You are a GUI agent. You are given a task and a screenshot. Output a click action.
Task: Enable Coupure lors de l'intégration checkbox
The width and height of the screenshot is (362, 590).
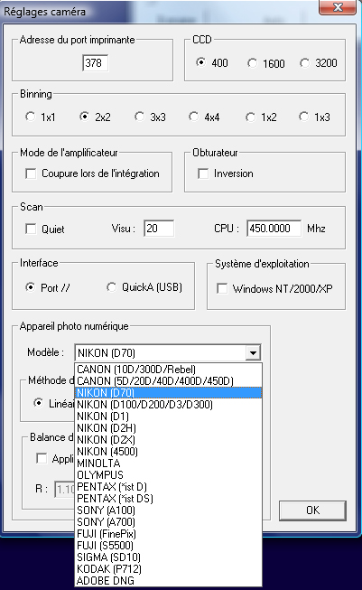[31, 173]
